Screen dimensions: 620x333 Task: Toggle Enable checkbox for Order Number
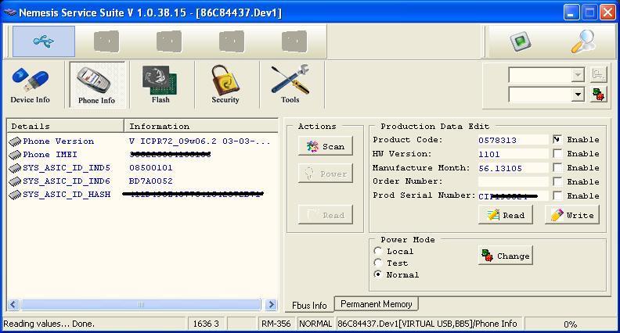pyautogui.click(x=557, y=181)
